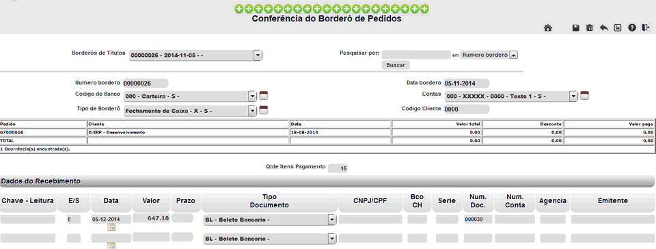The height and width of the screenshot is (249, 656).
Task: Open the Borderôs de Títulos dropdown
Action: [x=258, y=55]
